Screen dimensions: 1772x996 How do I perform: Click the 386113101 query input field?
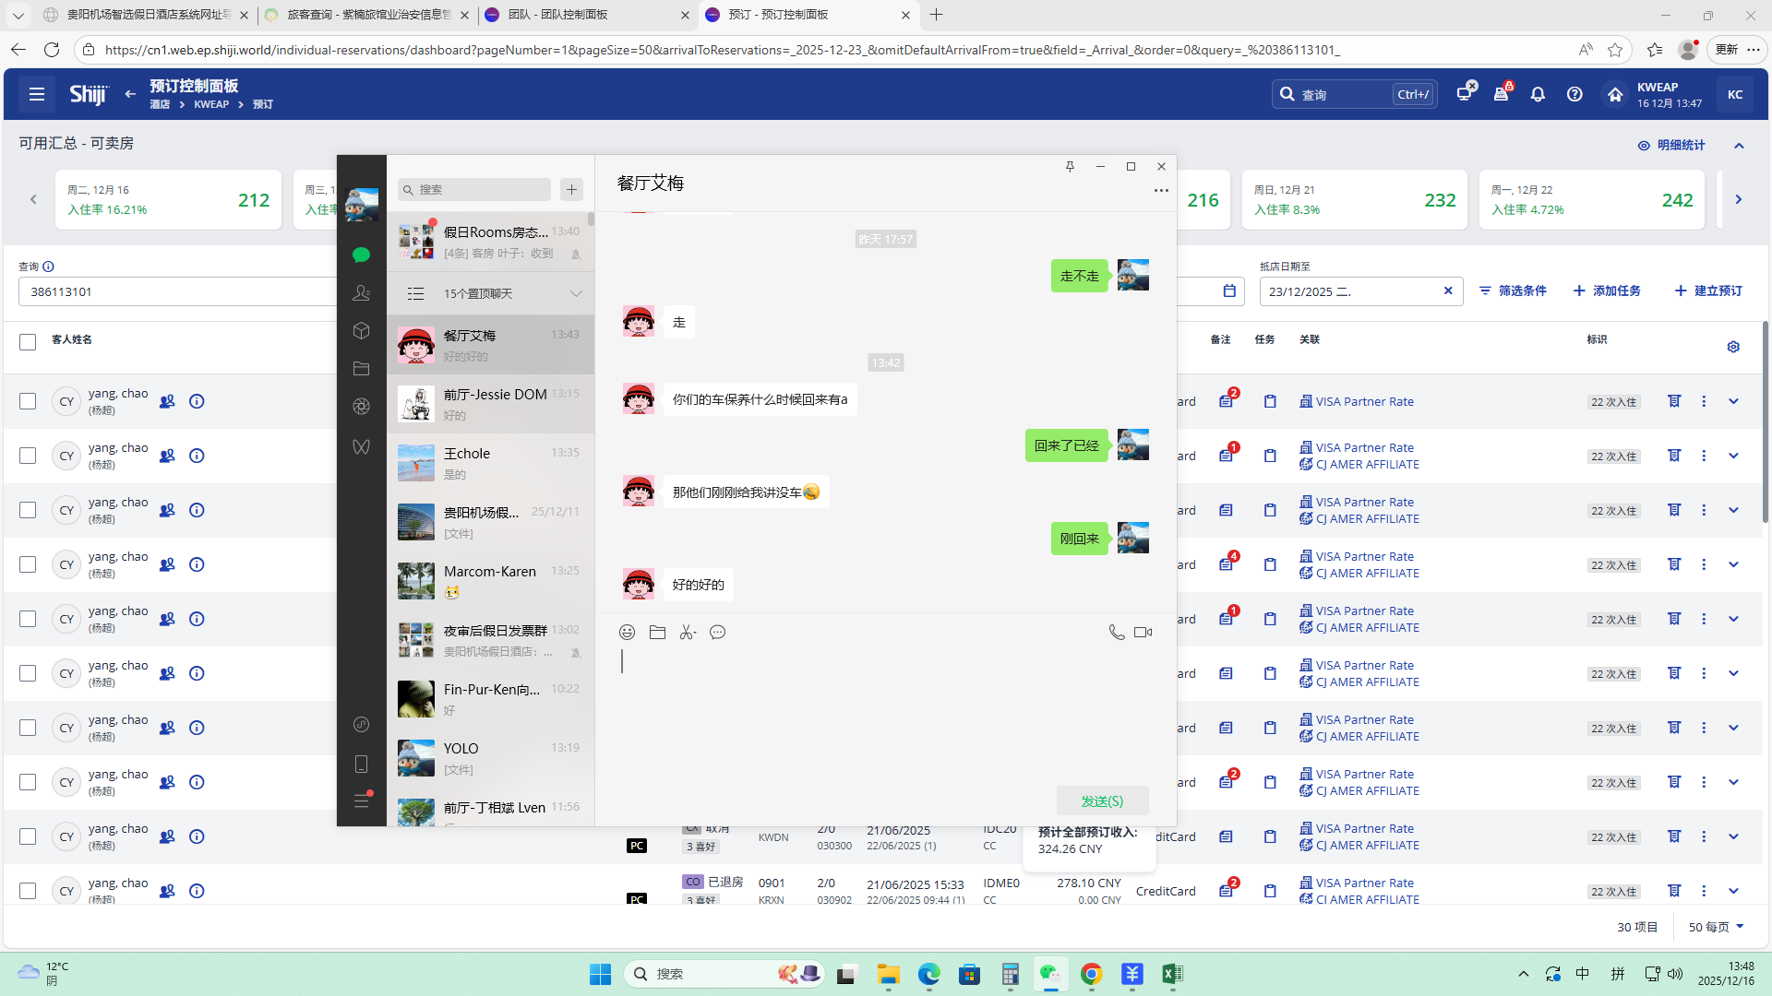(175, 292)
